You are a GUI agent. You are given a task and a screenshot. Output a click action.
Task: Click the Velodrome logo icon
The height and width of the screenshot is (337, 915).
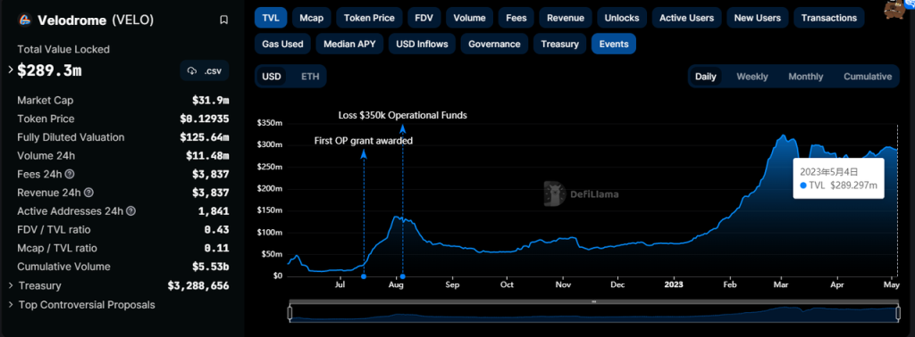[25, 20]
